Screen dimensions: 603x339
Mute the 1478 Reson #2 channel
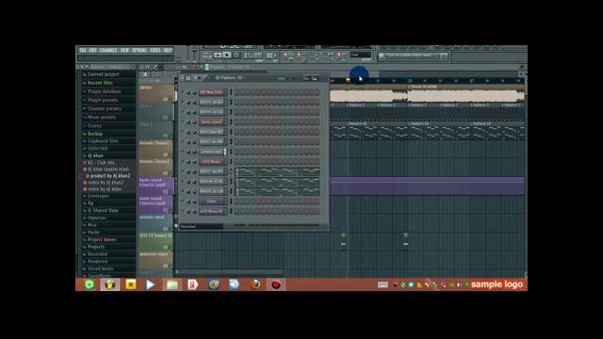click(183, 211)
